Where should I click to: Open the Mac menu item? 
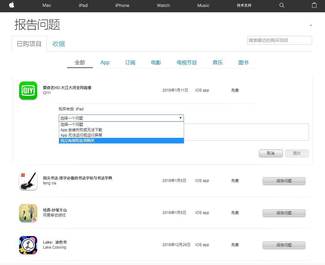pos(47,5)
